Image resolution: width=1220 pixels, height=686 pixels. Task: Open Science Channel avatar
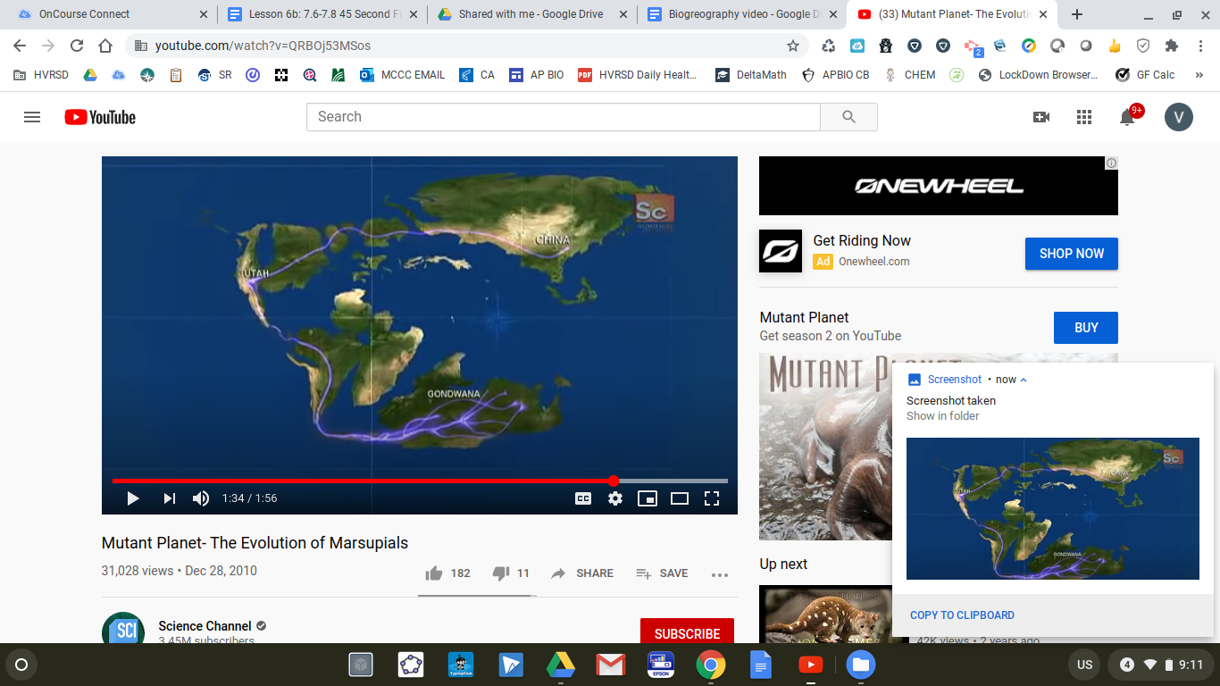123,628
